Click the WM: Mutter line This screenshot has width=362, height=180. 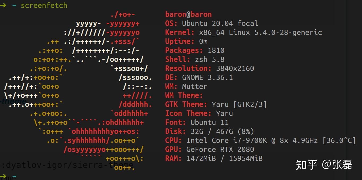(x=186, y=86)
